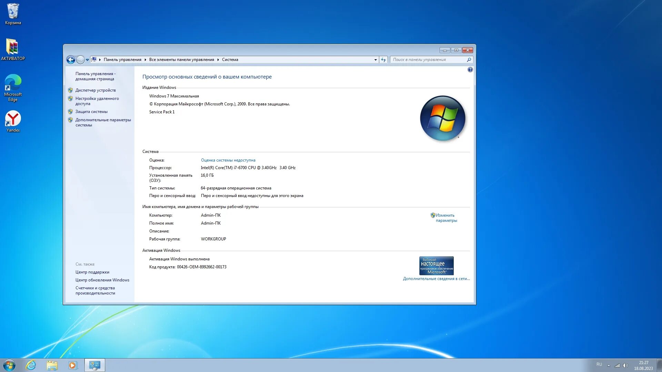Image resolution: width=662 pixels, height=372 pixels.
Task: Open Оценка системы недоступна link
Action: pos(228,160)
